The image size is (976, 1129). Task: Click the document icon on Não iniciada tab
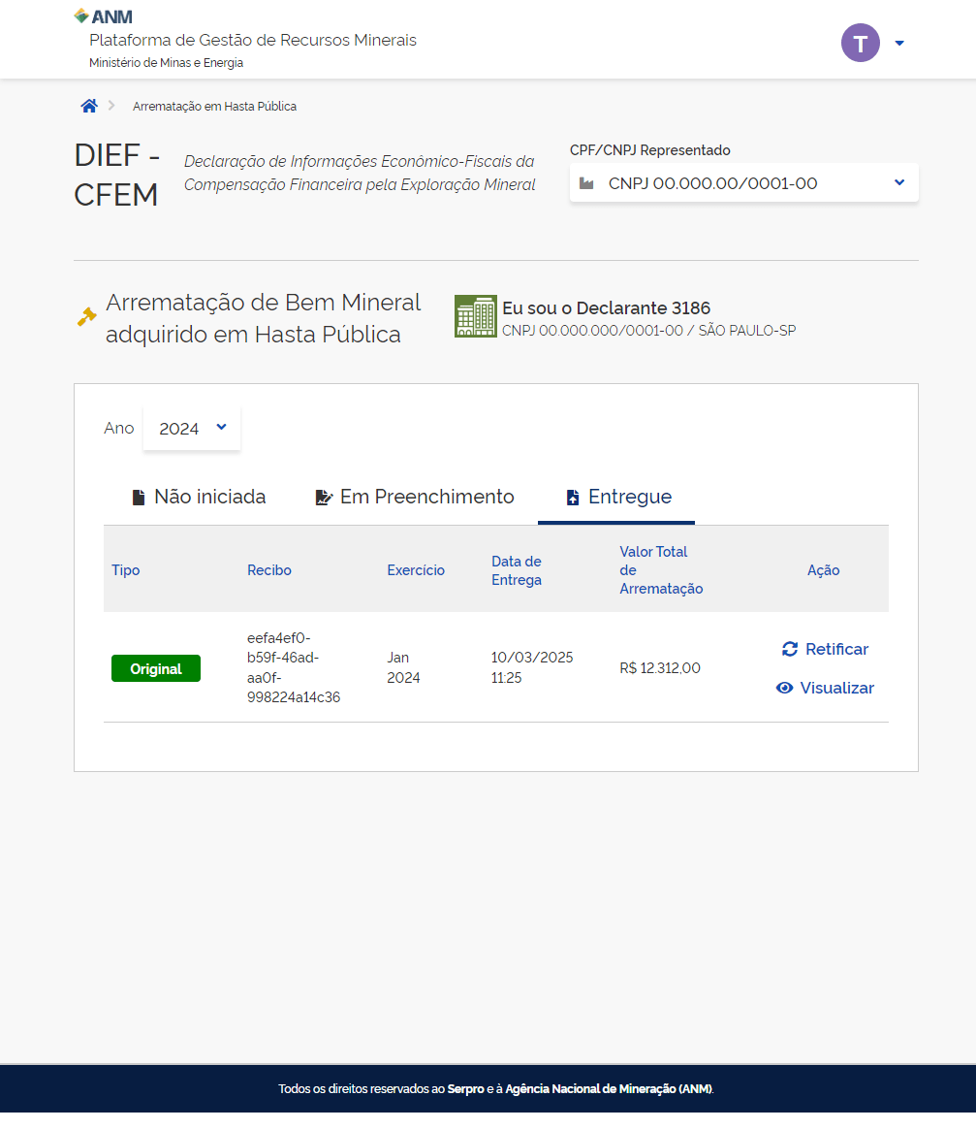pyautogui.click(x=139, y=498)
